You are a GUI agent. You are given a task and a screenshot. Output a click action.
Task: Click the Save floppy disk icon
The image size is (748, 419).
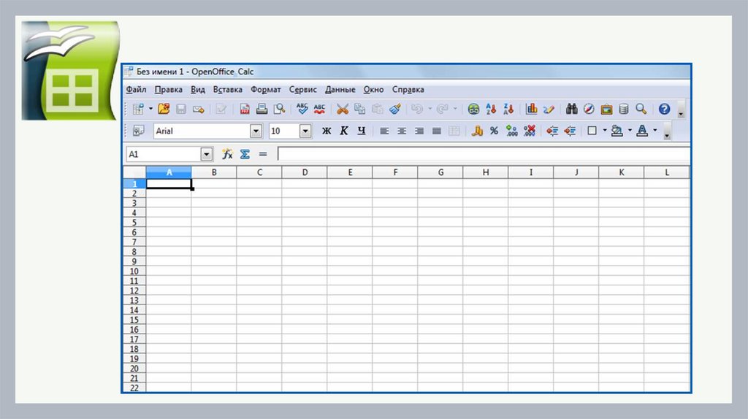(x=181, y=109)
